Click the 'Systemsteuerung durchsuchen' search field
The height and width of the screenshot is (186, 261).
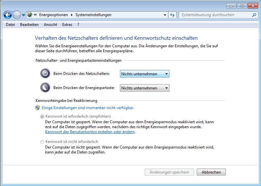[214, 15]
